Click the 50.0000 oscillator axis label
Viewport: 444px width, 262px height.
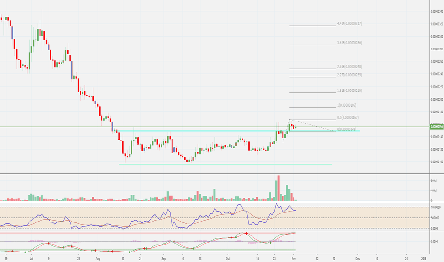pyautogui.click(x=434, y=218)
